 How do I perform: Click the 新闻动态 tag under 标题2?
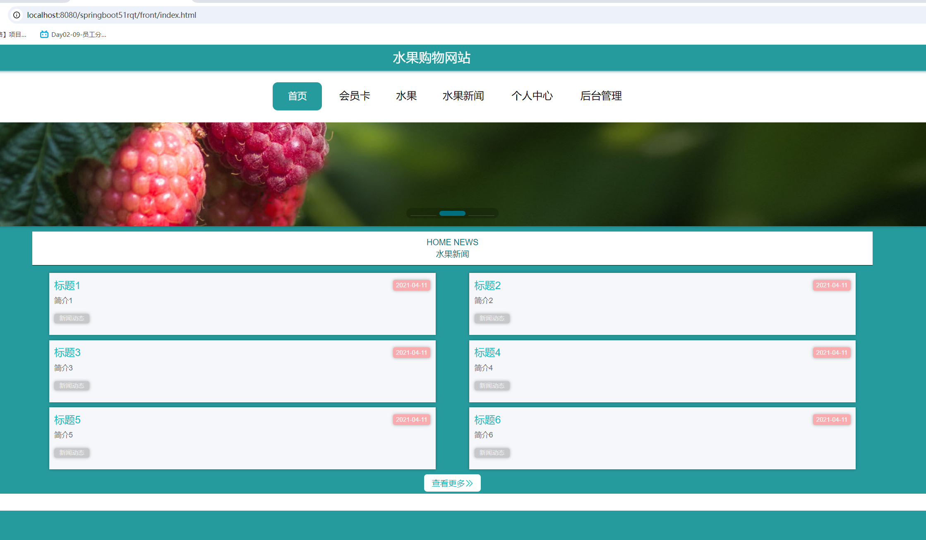(492, 318)
